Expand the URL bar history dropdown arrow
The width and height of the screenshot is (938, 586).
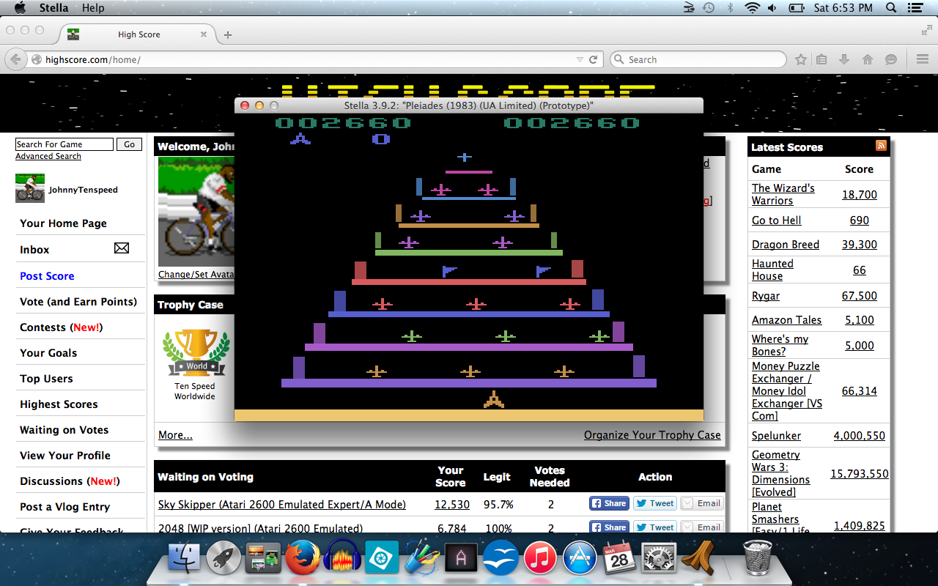(x=580, y=59)
